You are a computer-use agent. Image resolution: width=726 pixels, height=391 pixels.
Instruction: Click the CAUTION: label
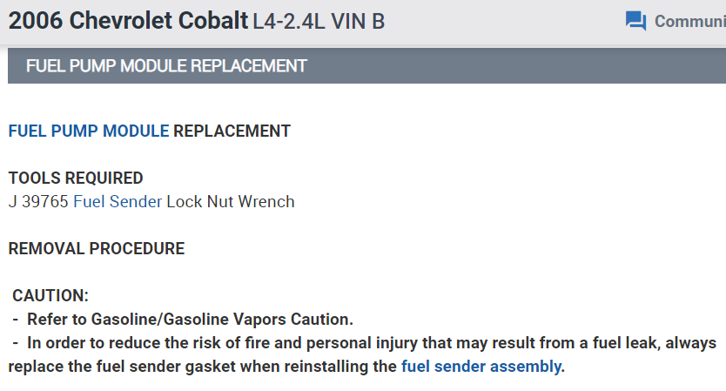[50, 296]
